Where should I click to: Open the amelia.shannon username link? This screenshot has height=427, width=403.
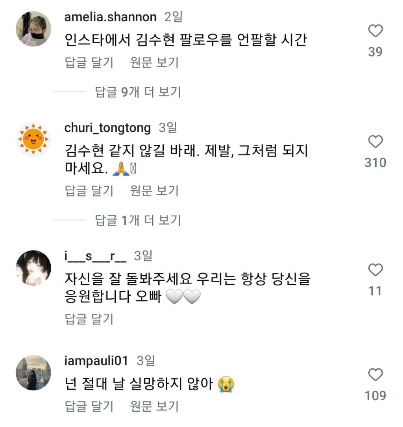(x=110, y=17)
